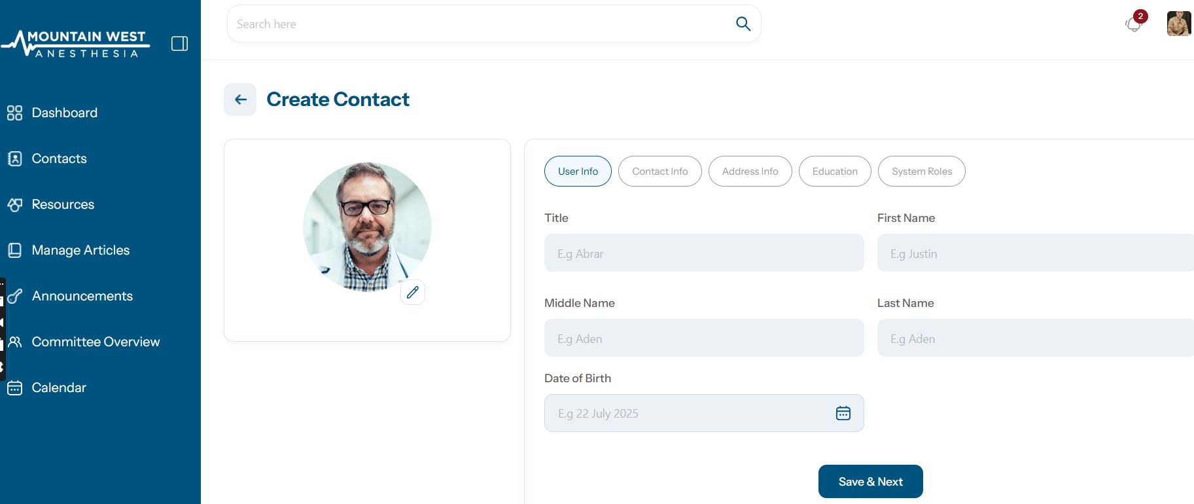
Task: Open the date of birth calendar icon
Action: [x=843, y=413]
